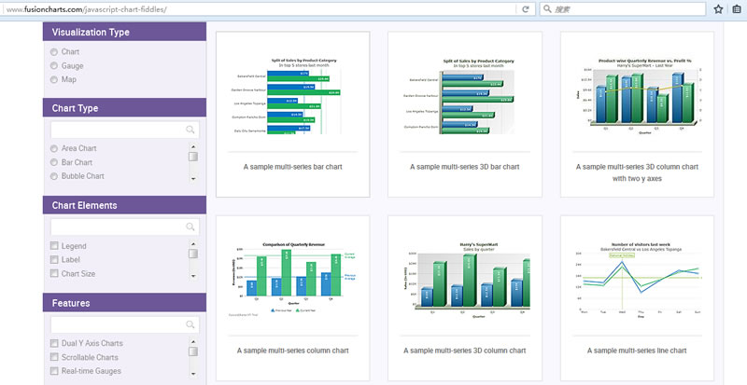Image resolution: width=747 pixels, height=385 pixels.
Task: Click the browser reload button
Action: point(526,9)
